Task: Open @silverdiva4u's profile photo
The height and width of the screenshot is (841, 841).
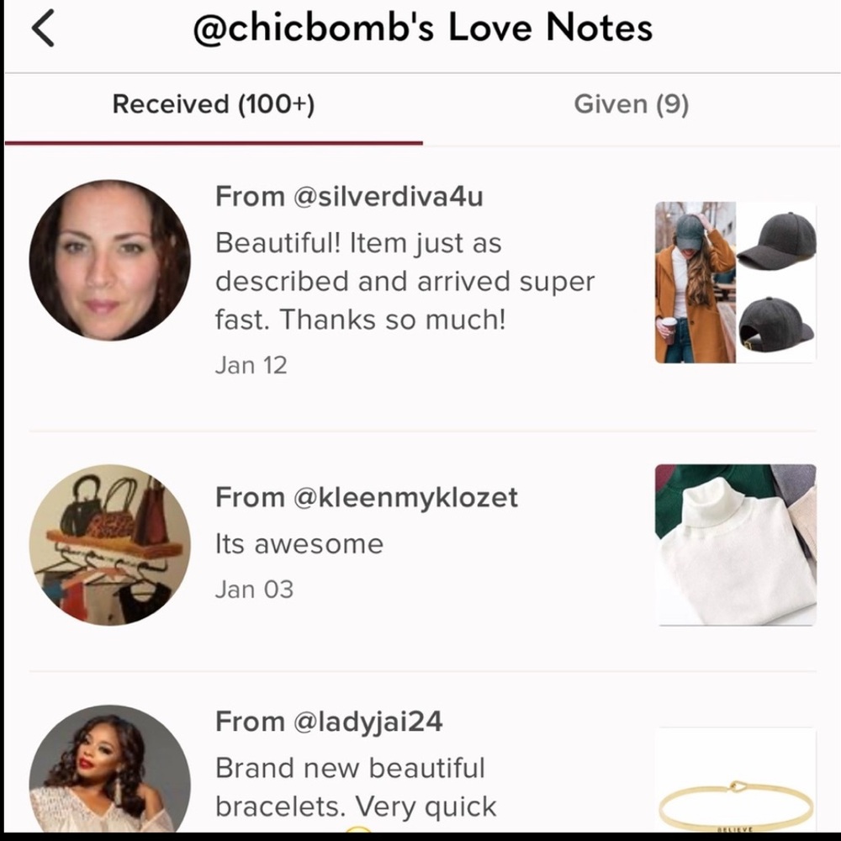Action: (x=110, y=260)
